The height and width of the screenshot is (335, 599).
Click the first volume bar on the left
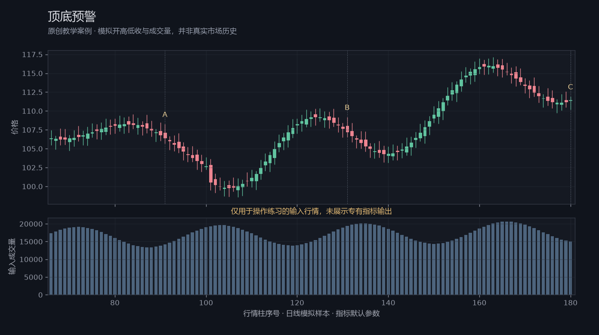point(51,264)
